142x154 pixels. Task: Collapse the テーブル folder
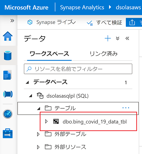coord(39,108)
